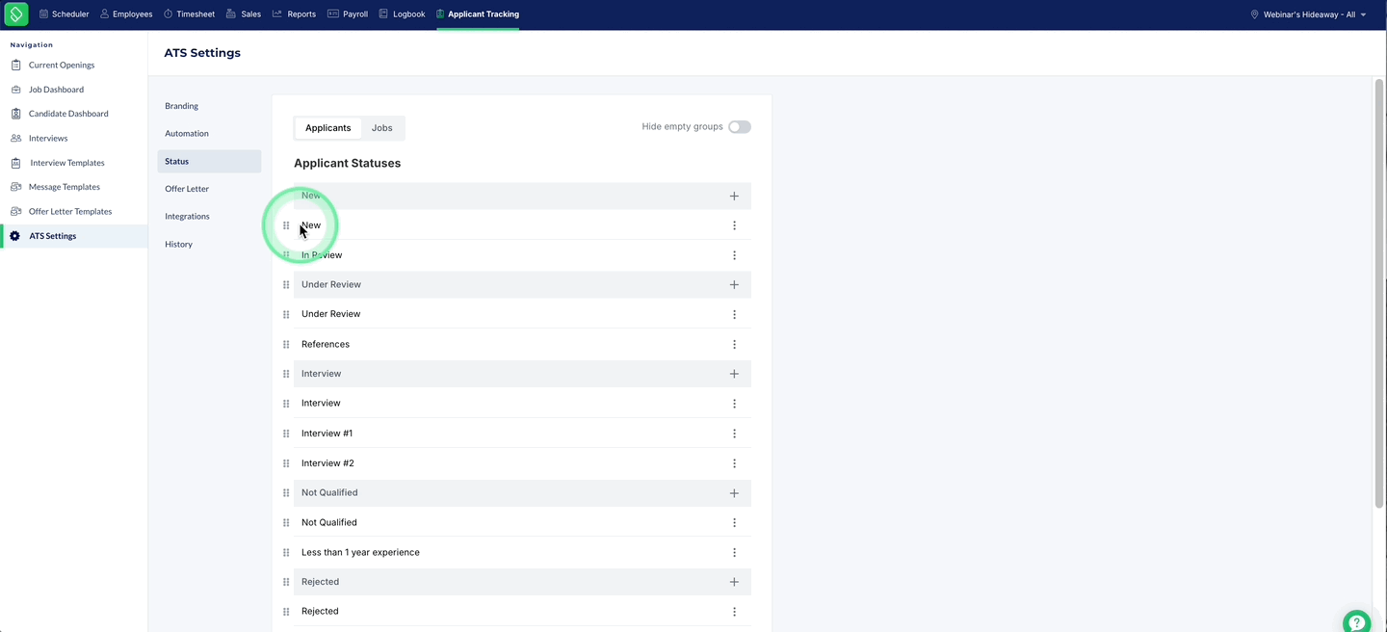This screenshot has width=1387, height=632.
Task: Click Interview #2 status label
Action: (x=327, y=463)
